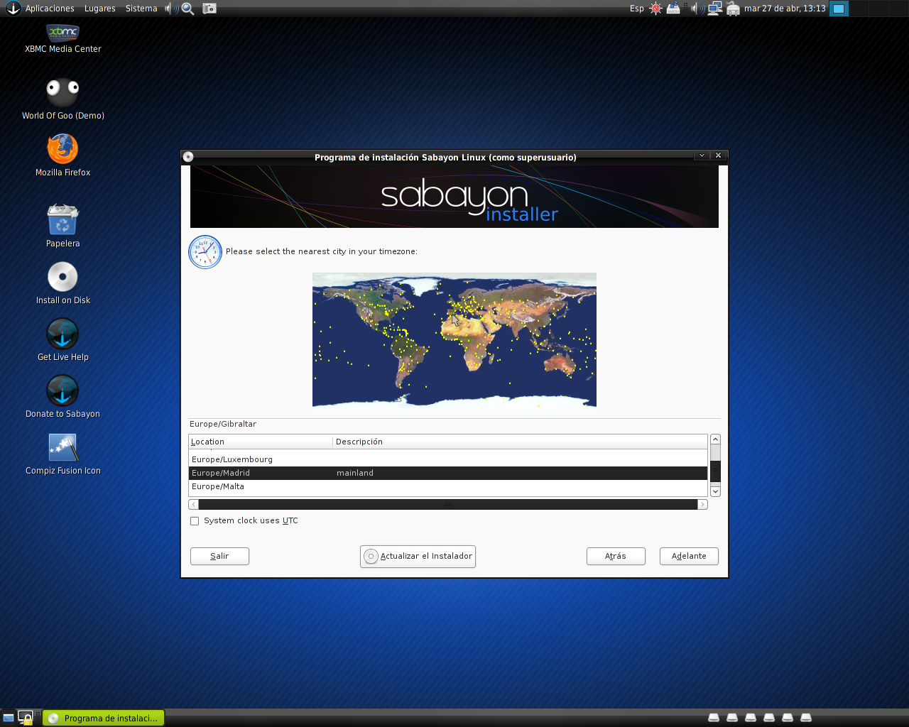
Task: Click the horizontal scrollbar thumb of timezone list
Action: pyautogui.click(x=448, y=505)
